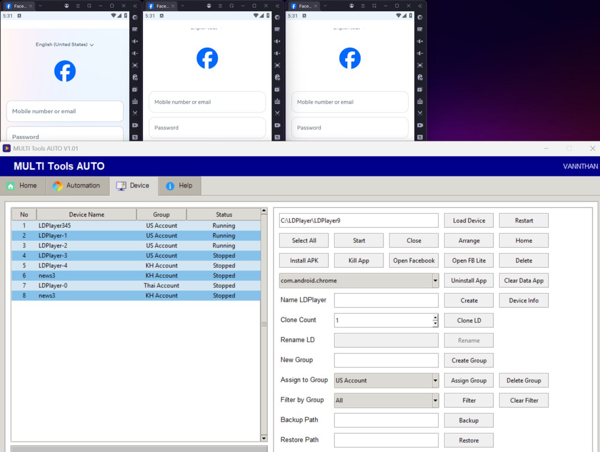Click account profile icon in rightmost emulator title bar
This screenshot has height=452, width=600.
(352, 6)
